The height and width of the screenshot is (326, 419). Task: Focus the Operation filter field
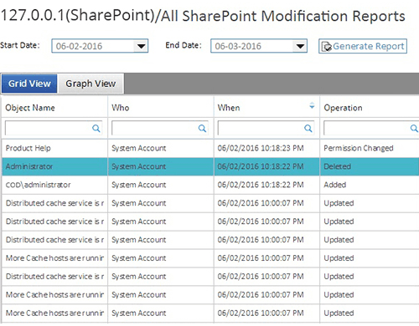tap(371, 128)
